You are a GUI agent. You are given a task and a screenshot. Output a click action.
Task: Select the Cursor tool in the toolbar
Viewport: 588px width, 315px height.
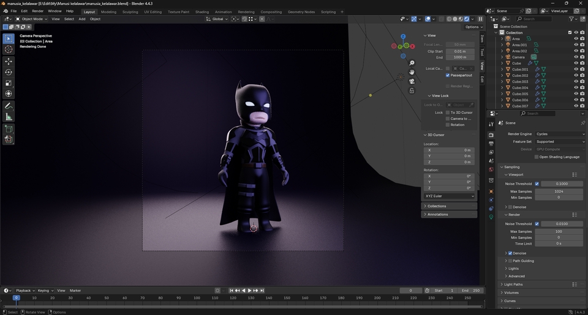[9, 50]
